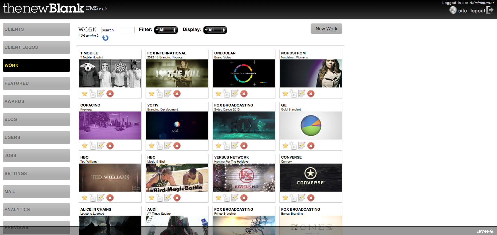Image resolution: width=497 pixels, height=235 pixels.
Task: Open the Blog section
Action: 36,120
